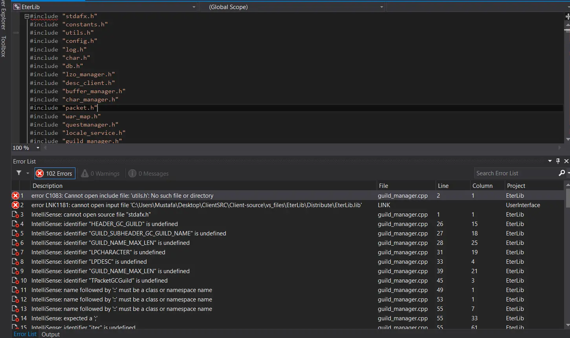Viewport: 570px width, 338px height.
Task: Click the IntelliSense icon of row 5
Action: tap(16, 233)
